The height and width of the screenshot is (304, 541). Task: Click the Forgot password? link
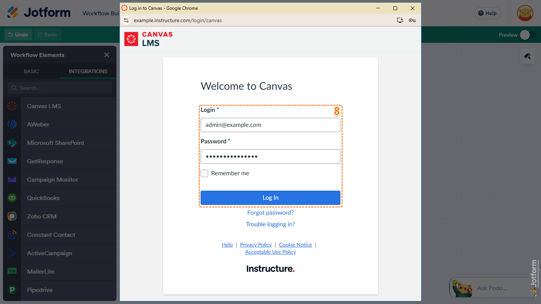coord(270,213)
